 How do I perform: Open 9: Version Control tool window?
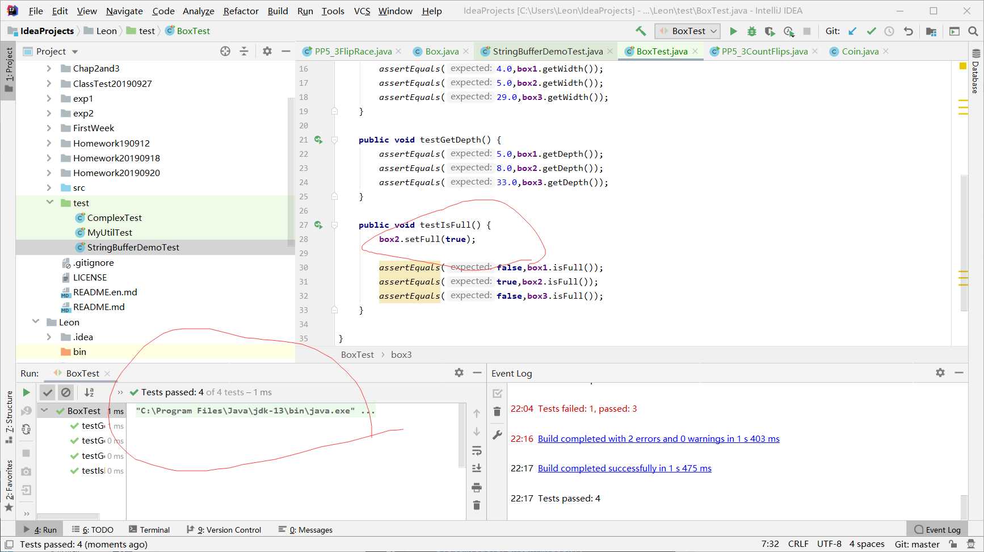click(224, 530)
